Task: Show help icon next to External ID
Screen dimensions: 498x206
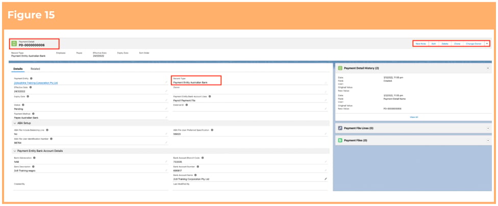Action: click(x=186, y=105)
